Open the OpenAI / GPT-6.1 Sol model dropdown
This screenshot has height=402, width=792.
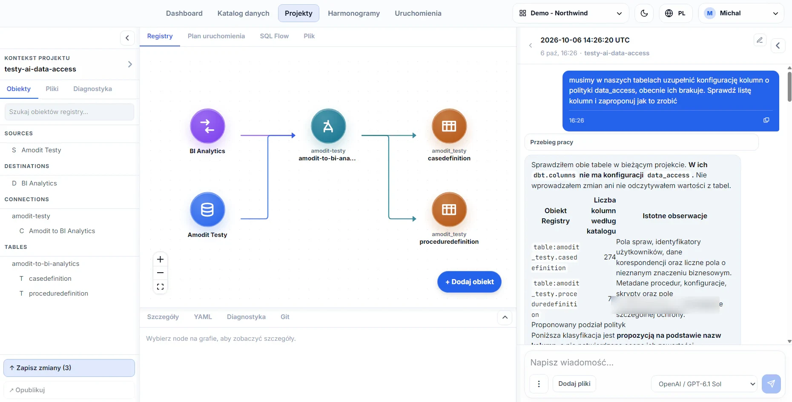tap(704, 384)
